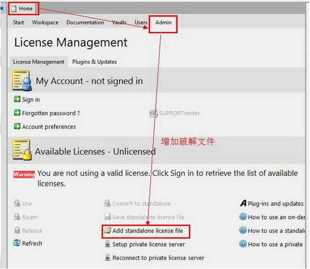The height and width of the screenshot is (269, 310).
Task: Click the SUPPORTcenter icon
Action: click(x=153, y=113)
